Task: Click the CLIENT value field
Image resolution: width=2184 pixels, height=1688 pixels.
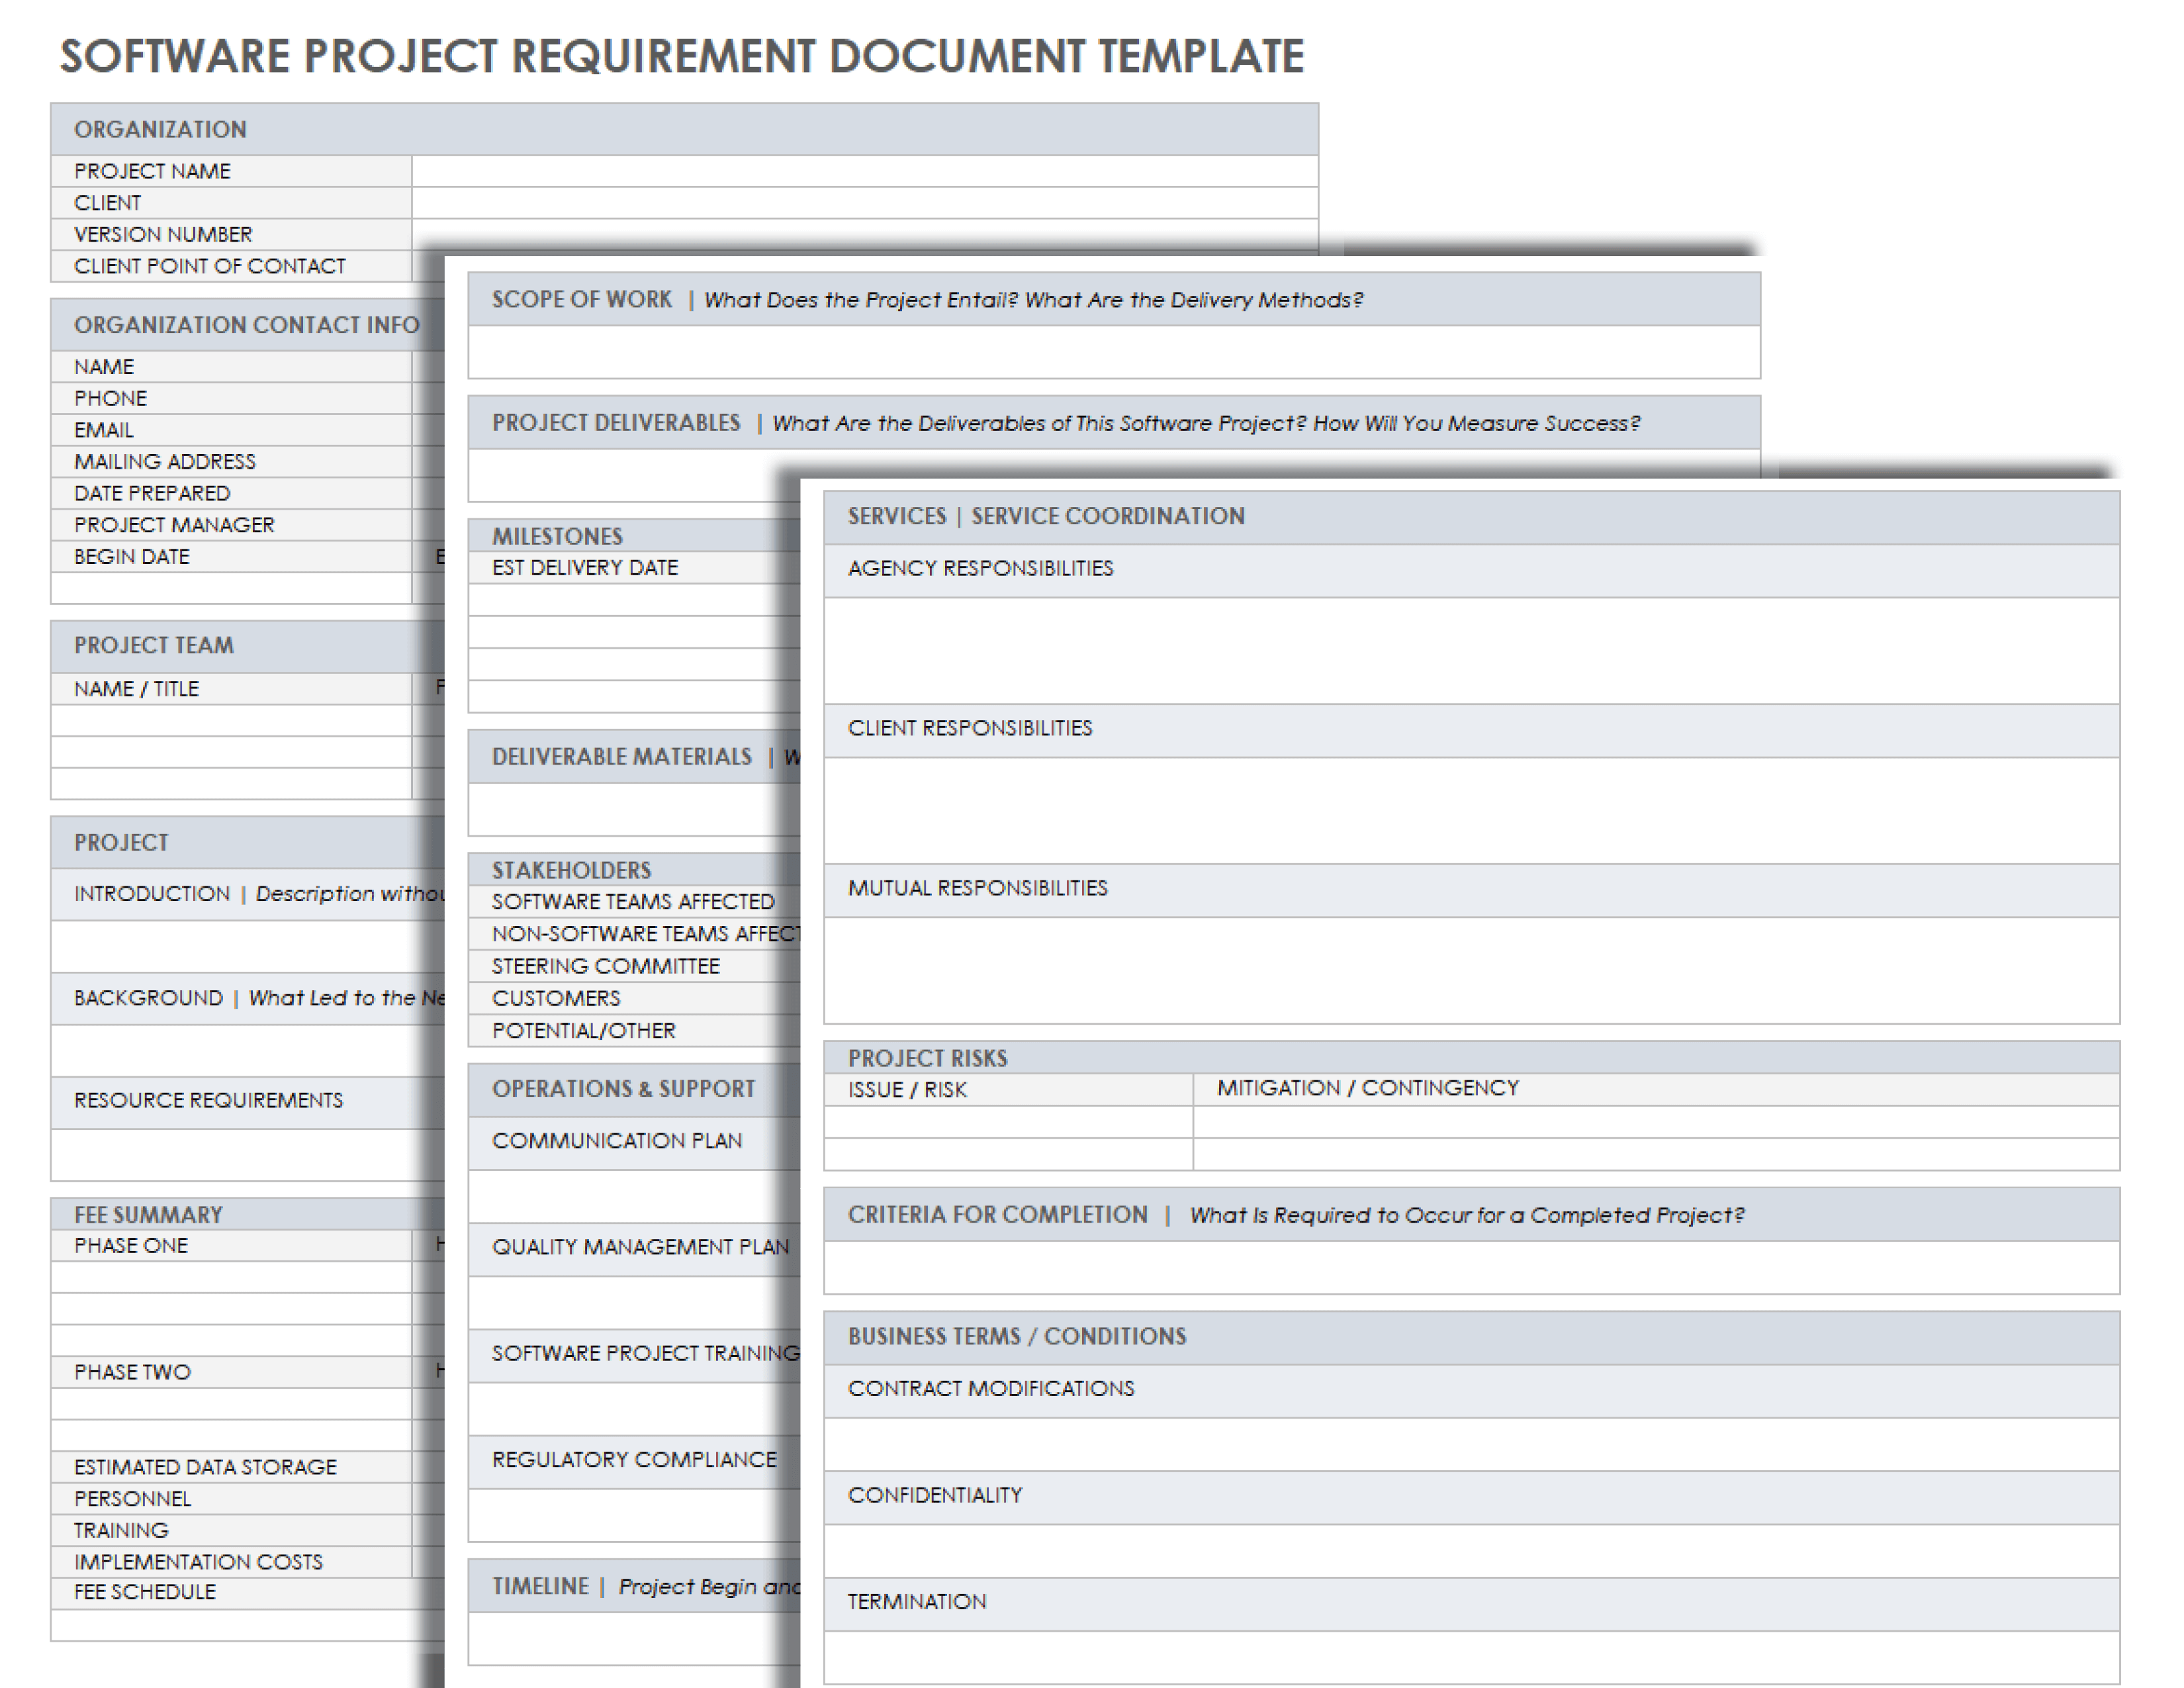Action: 864,203
